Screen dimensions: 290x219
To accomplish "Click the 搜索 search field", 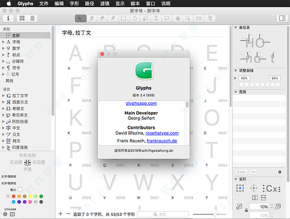I will 163,214.
